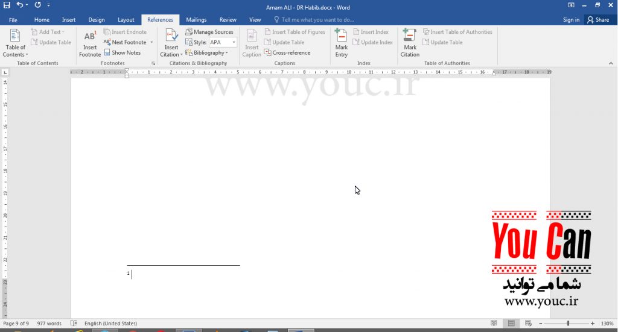
Task: Click the Mark Citation icon
Action: (410, 37)
